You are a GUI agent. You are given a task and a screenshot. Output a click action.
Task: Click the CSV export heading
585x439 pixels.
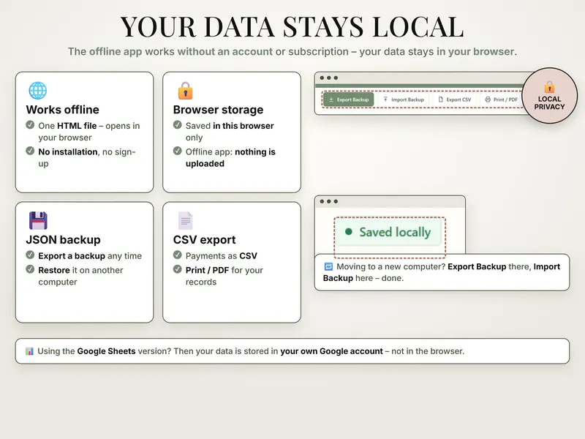pyautogui.click(x=205, y=240)
